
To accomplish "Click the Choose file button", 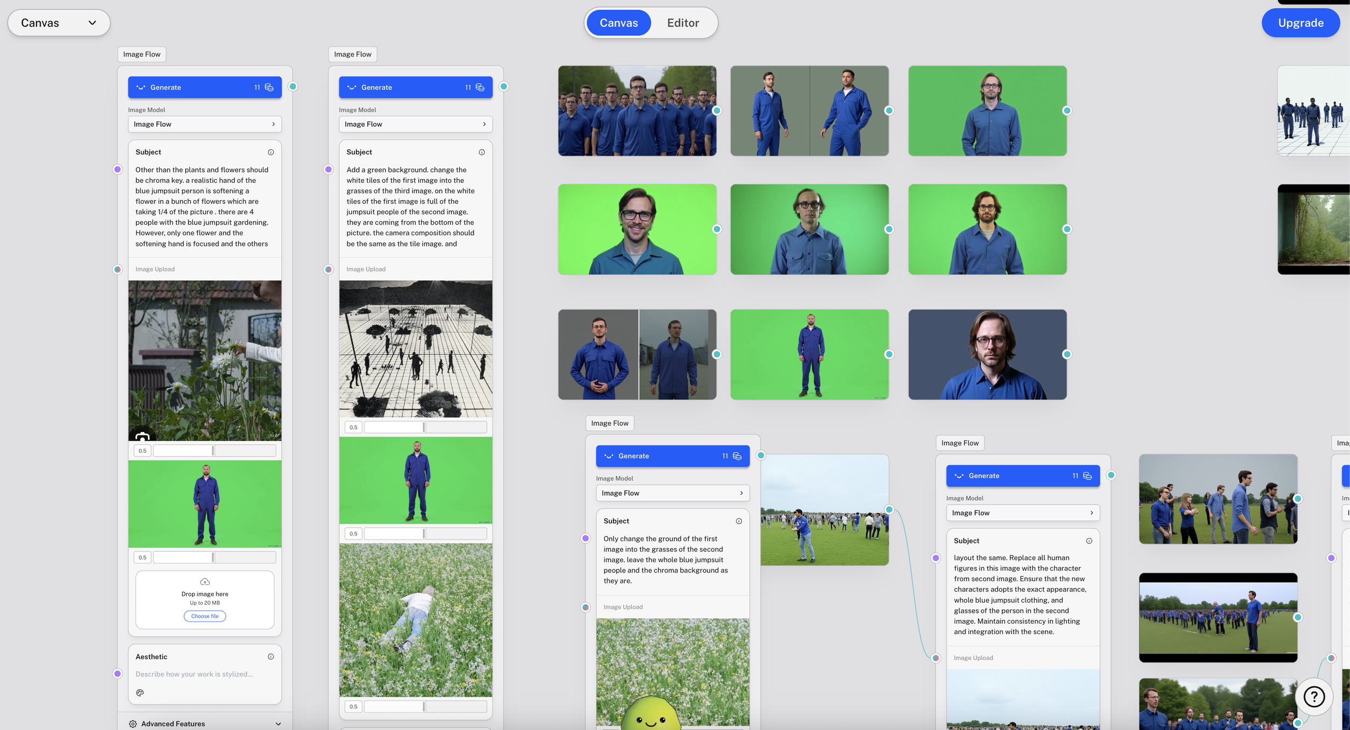I will pyautogui.click(x=205, y=616).
